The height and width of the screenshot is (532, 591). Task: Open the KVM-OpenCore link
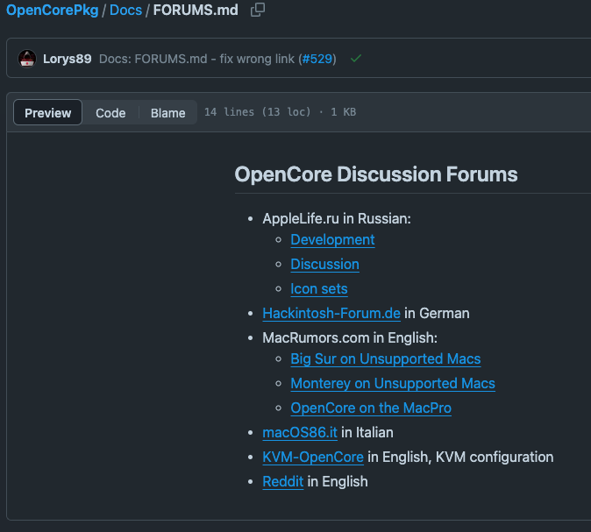click(x=313, y=457)
